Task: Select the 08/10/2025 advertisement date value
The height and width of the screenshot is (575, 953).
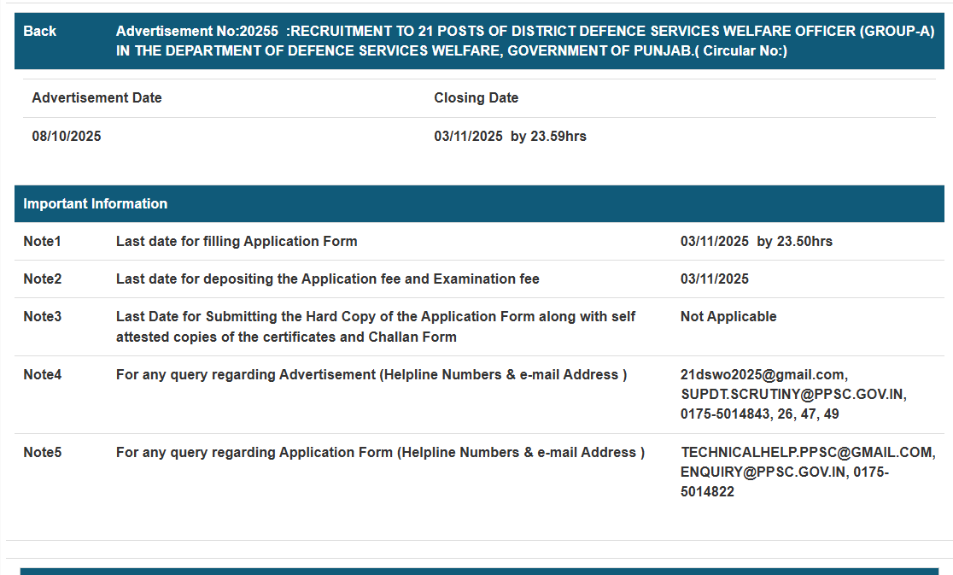Action: (67, 136)
